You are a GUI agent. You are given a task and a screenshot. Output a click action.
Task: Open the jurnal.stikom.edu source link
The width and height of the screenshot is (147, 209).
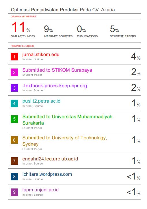tap(41, 55)
